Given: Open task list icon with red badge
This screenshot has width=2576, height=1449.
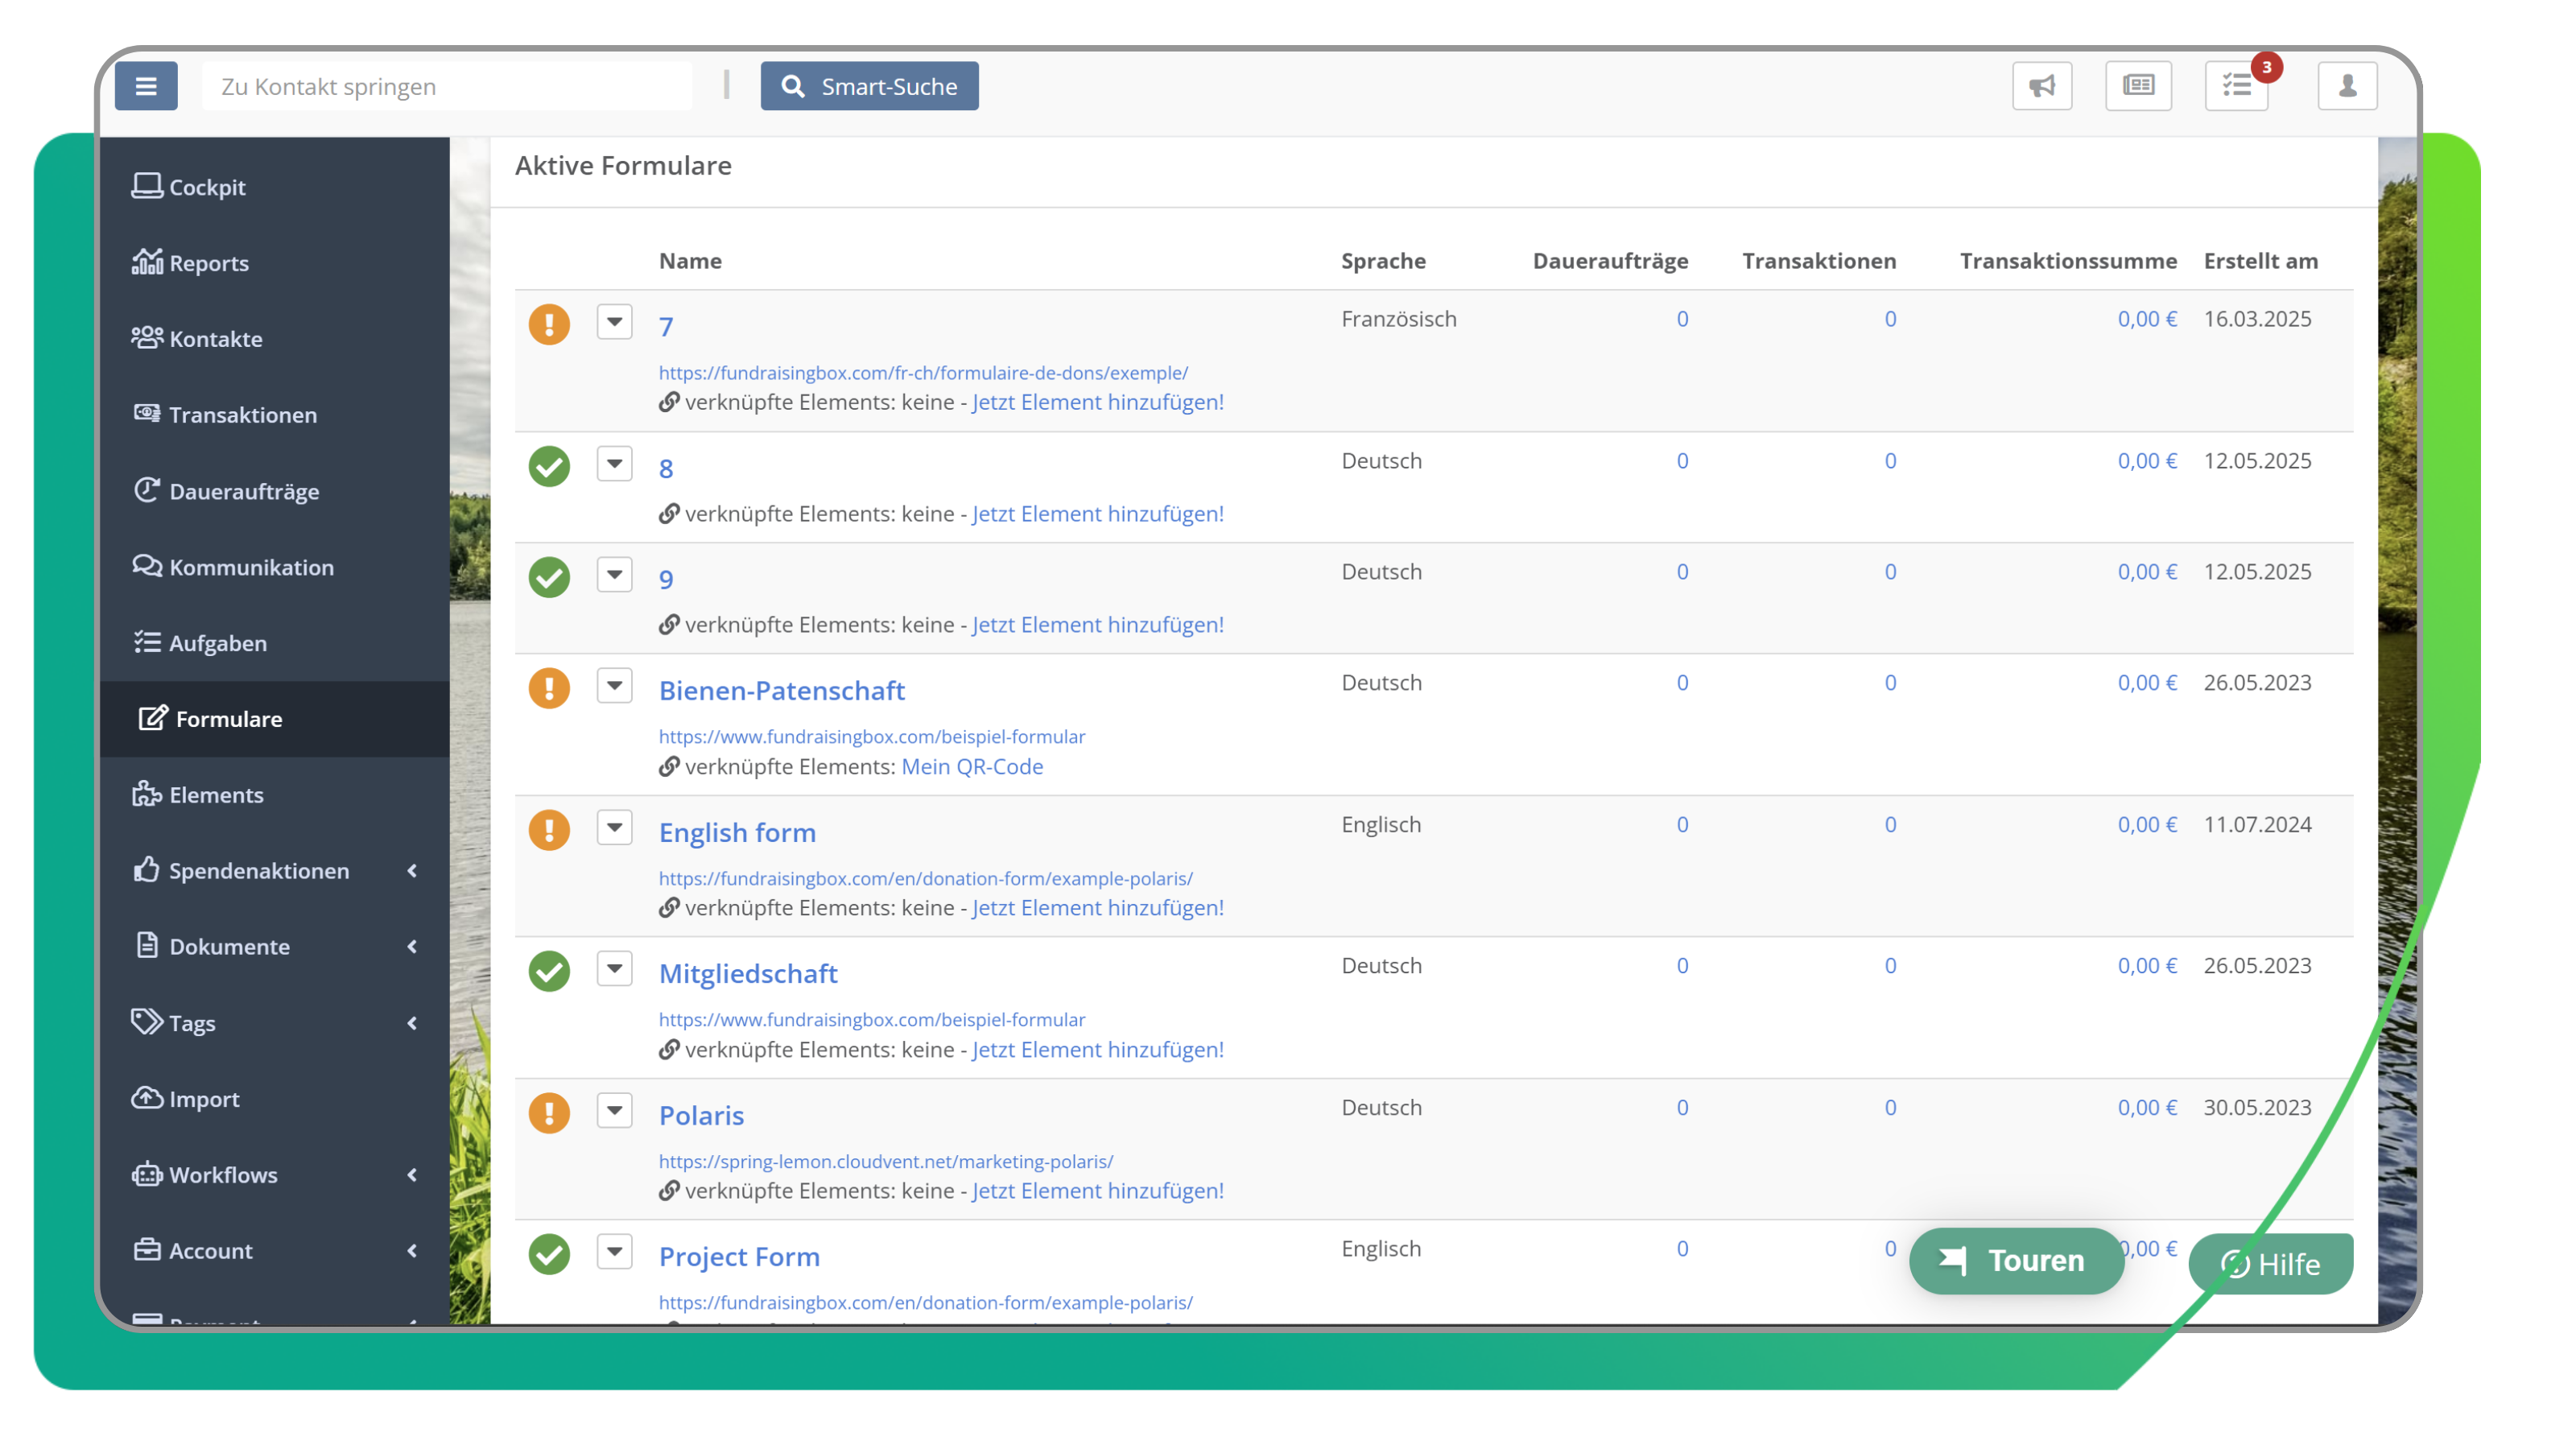Looking at the screenshot, I should tap(2237, 86).
